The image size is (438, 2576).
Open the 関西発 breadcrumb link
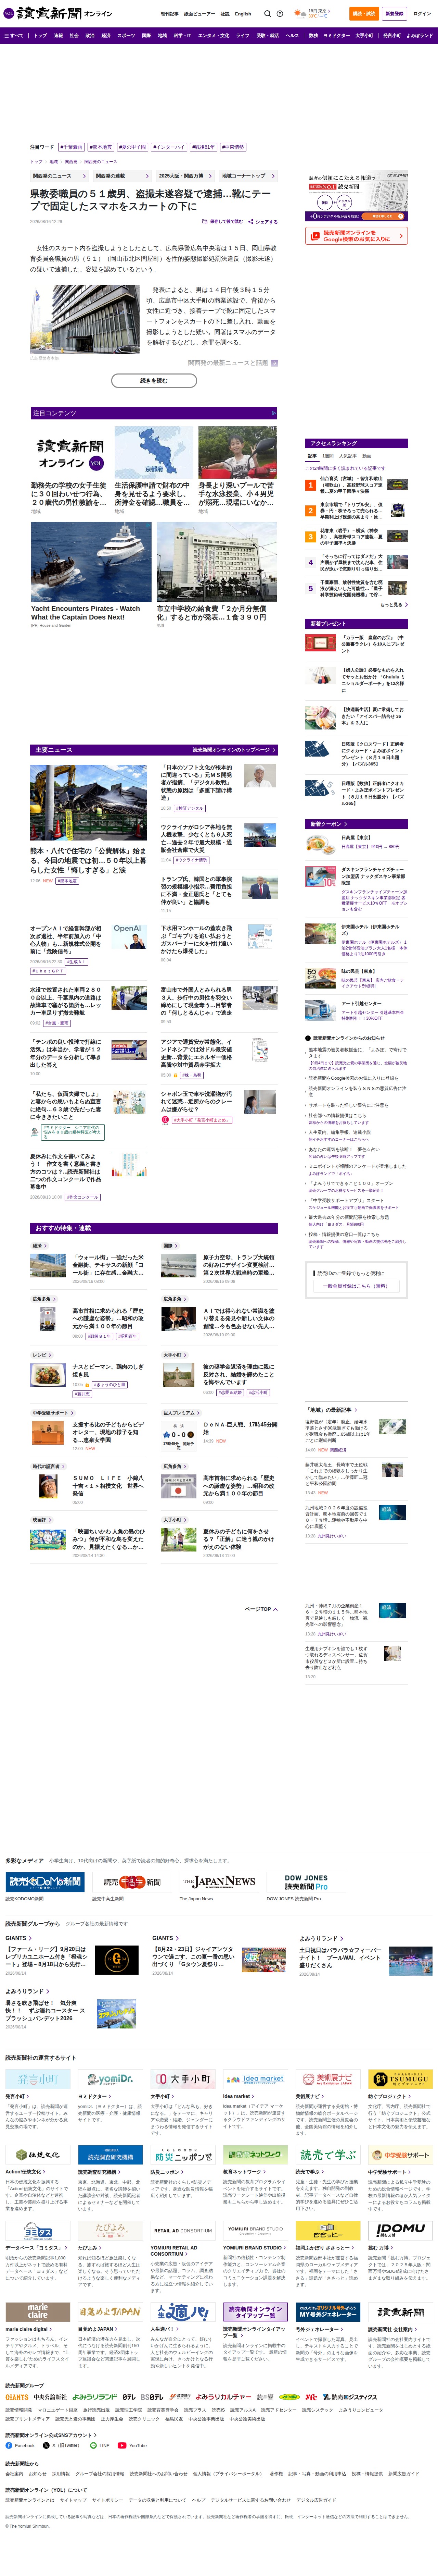coord(71,162)
